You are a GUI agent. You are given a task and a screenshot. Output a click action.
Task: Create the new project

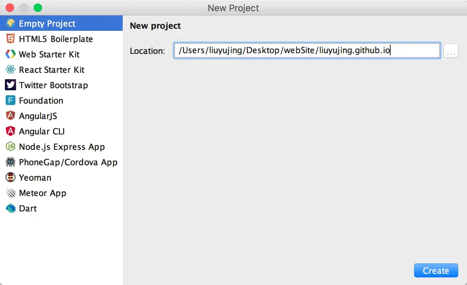point(436,271)
